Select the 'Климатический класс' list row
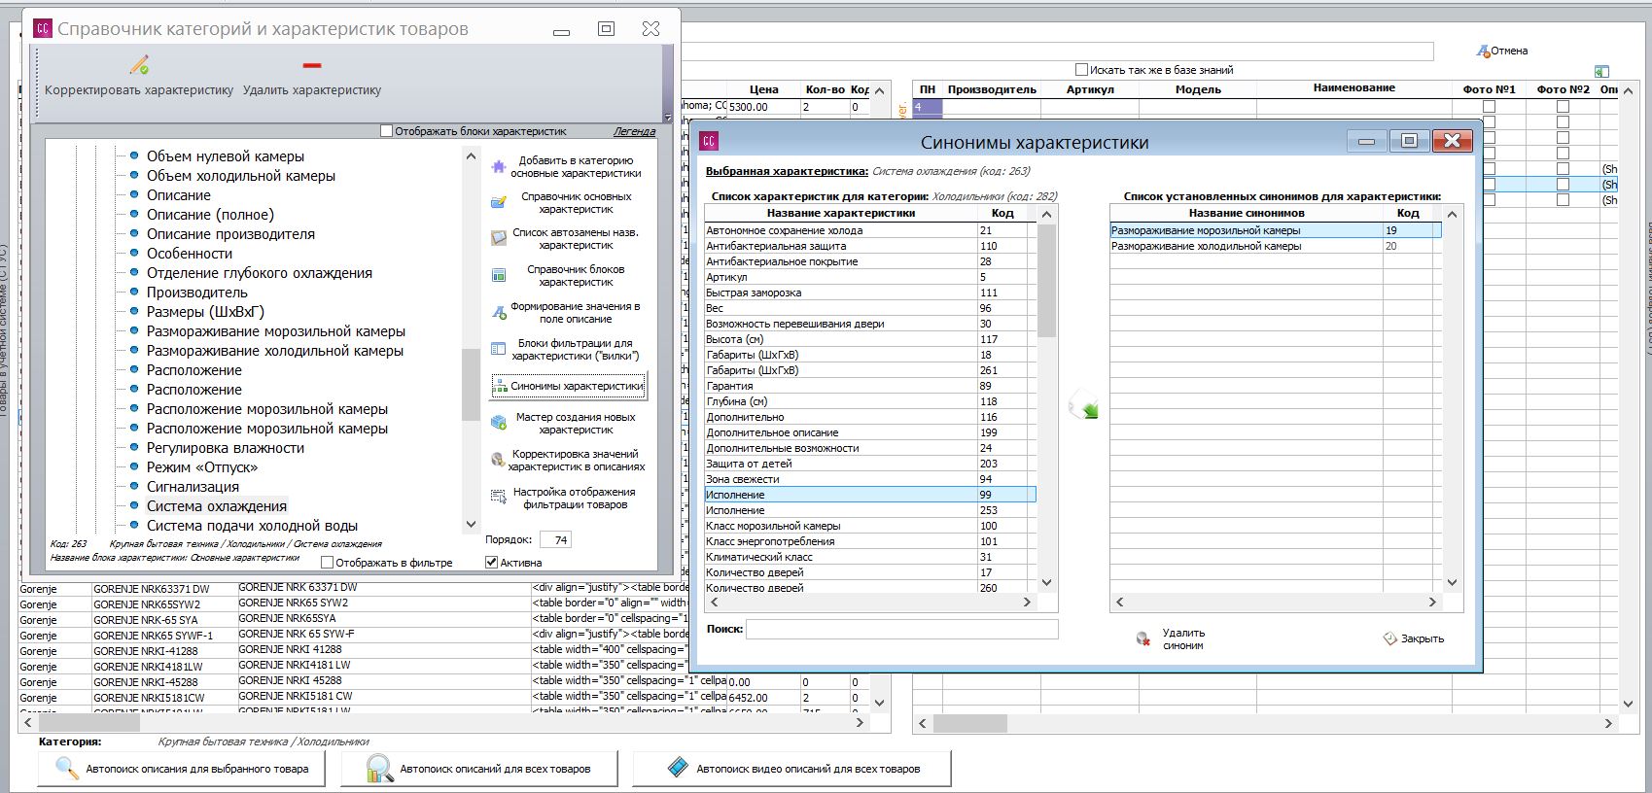The width and height of the screenshot is (1652, 793). point(870,557)
